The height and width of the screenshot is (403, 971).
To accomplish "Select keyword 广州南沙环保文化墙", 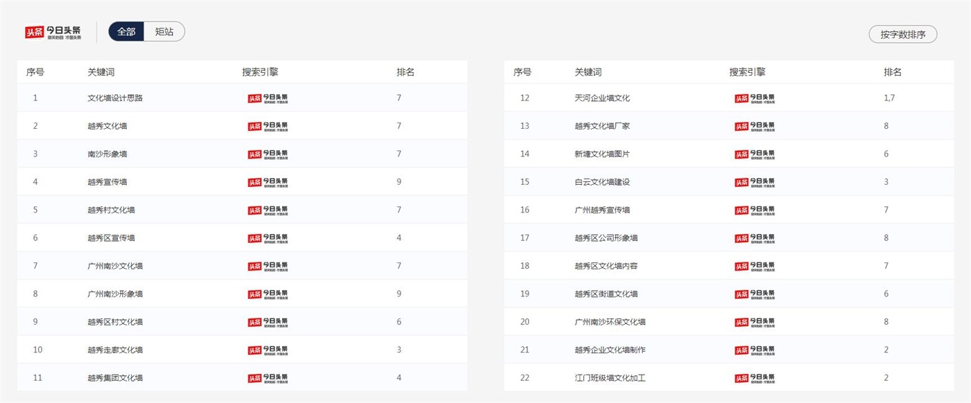I will click(x=610, y=322).
